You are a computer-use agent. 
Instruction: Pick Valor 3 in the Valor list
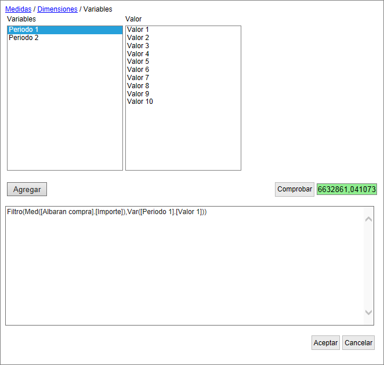click(x=138, y=46)
